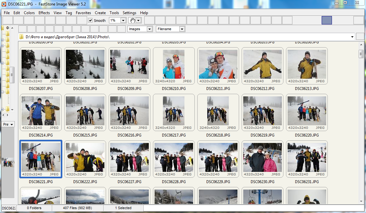The height and width of the screenshot is (213, 366).
Task: Click the blue highlighted swatch on the toolbar
Action: click(326, 20)
